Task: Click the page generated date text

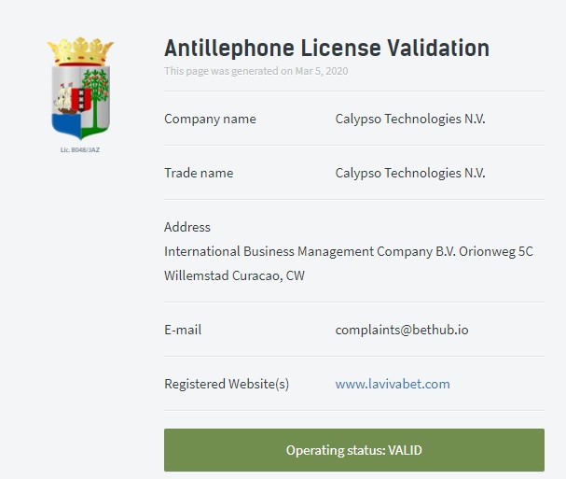Action: tap(256, 71)
